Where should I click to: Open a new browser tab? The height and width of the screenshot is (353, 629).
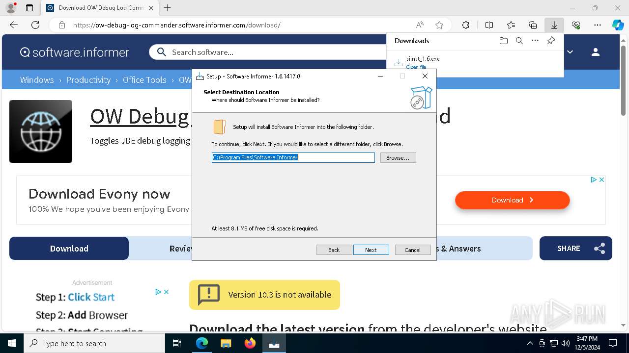(x=167, y=8)
